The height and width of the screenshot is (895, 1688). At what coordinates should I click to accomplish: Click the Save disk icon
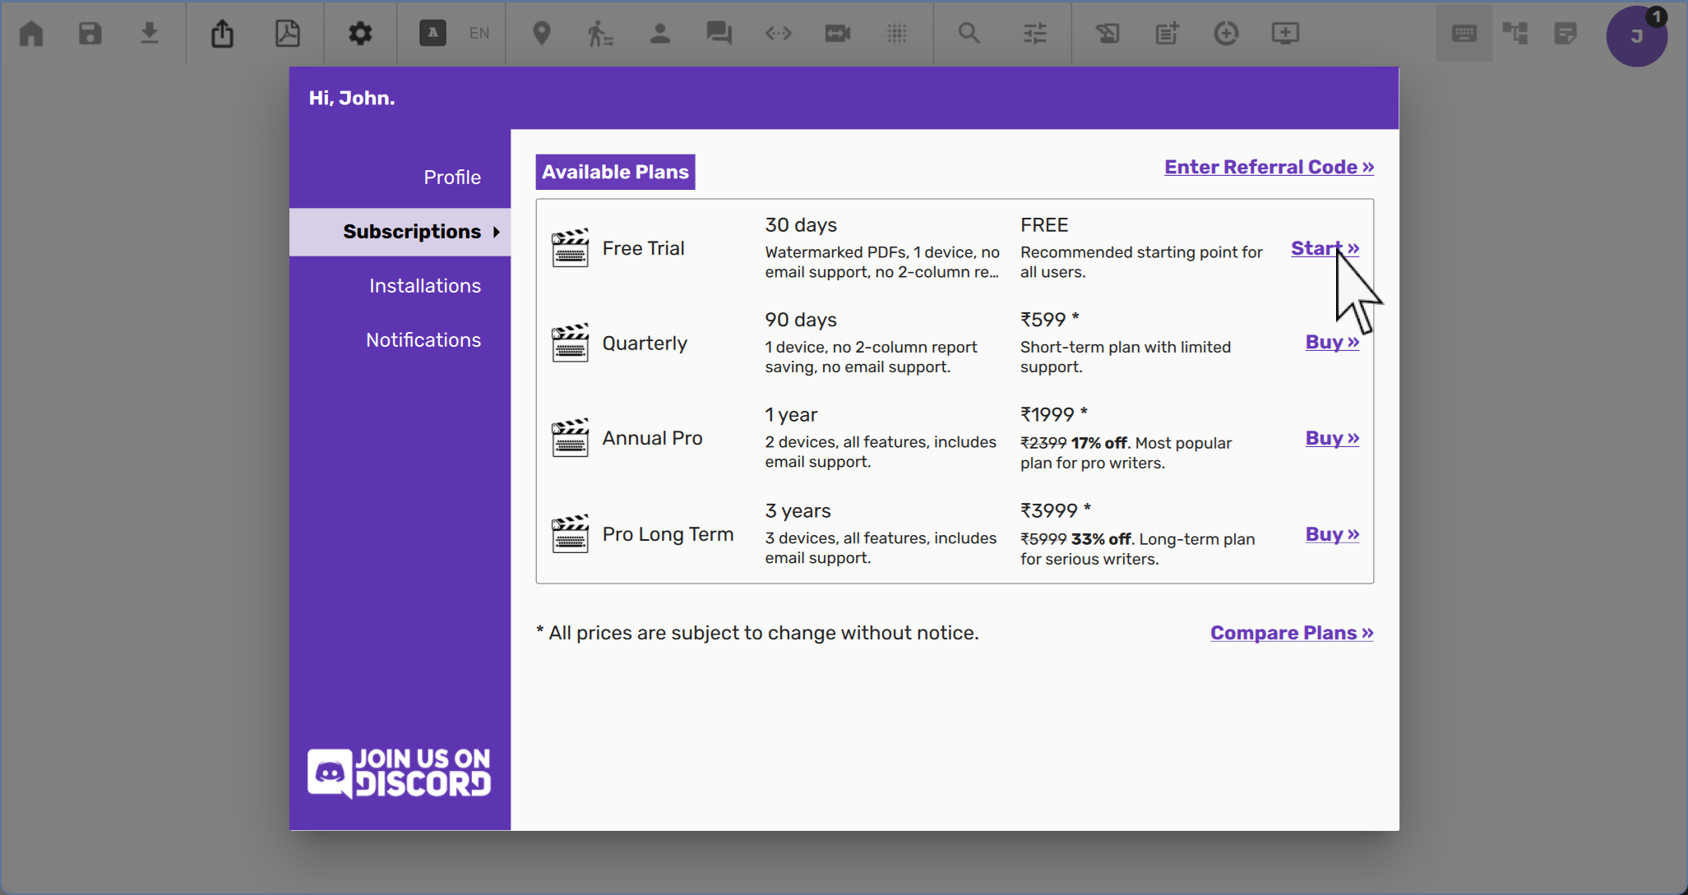click(90, 34)
